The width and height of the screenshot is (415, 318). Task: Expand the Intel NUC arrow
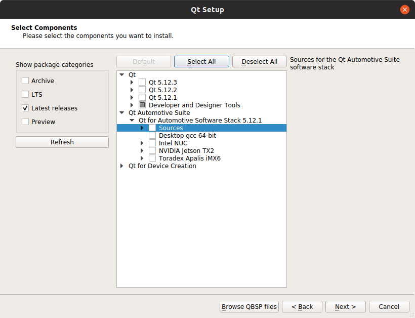coord(142,143)
